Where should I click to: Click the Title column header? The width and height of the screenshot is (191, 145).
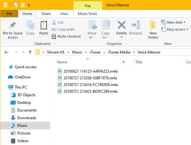[x=139, y=62]
